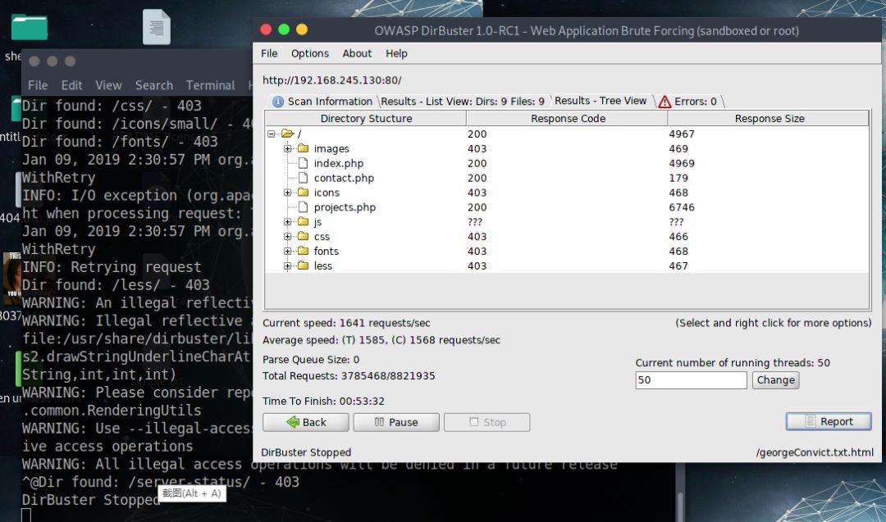
Task: Click the less folder icon
Action: 304,266
